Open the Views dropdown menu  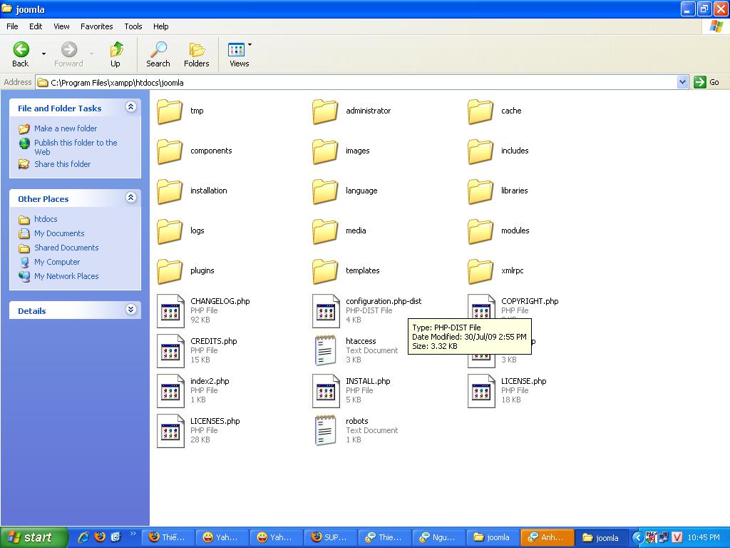[x=250, y=45]
